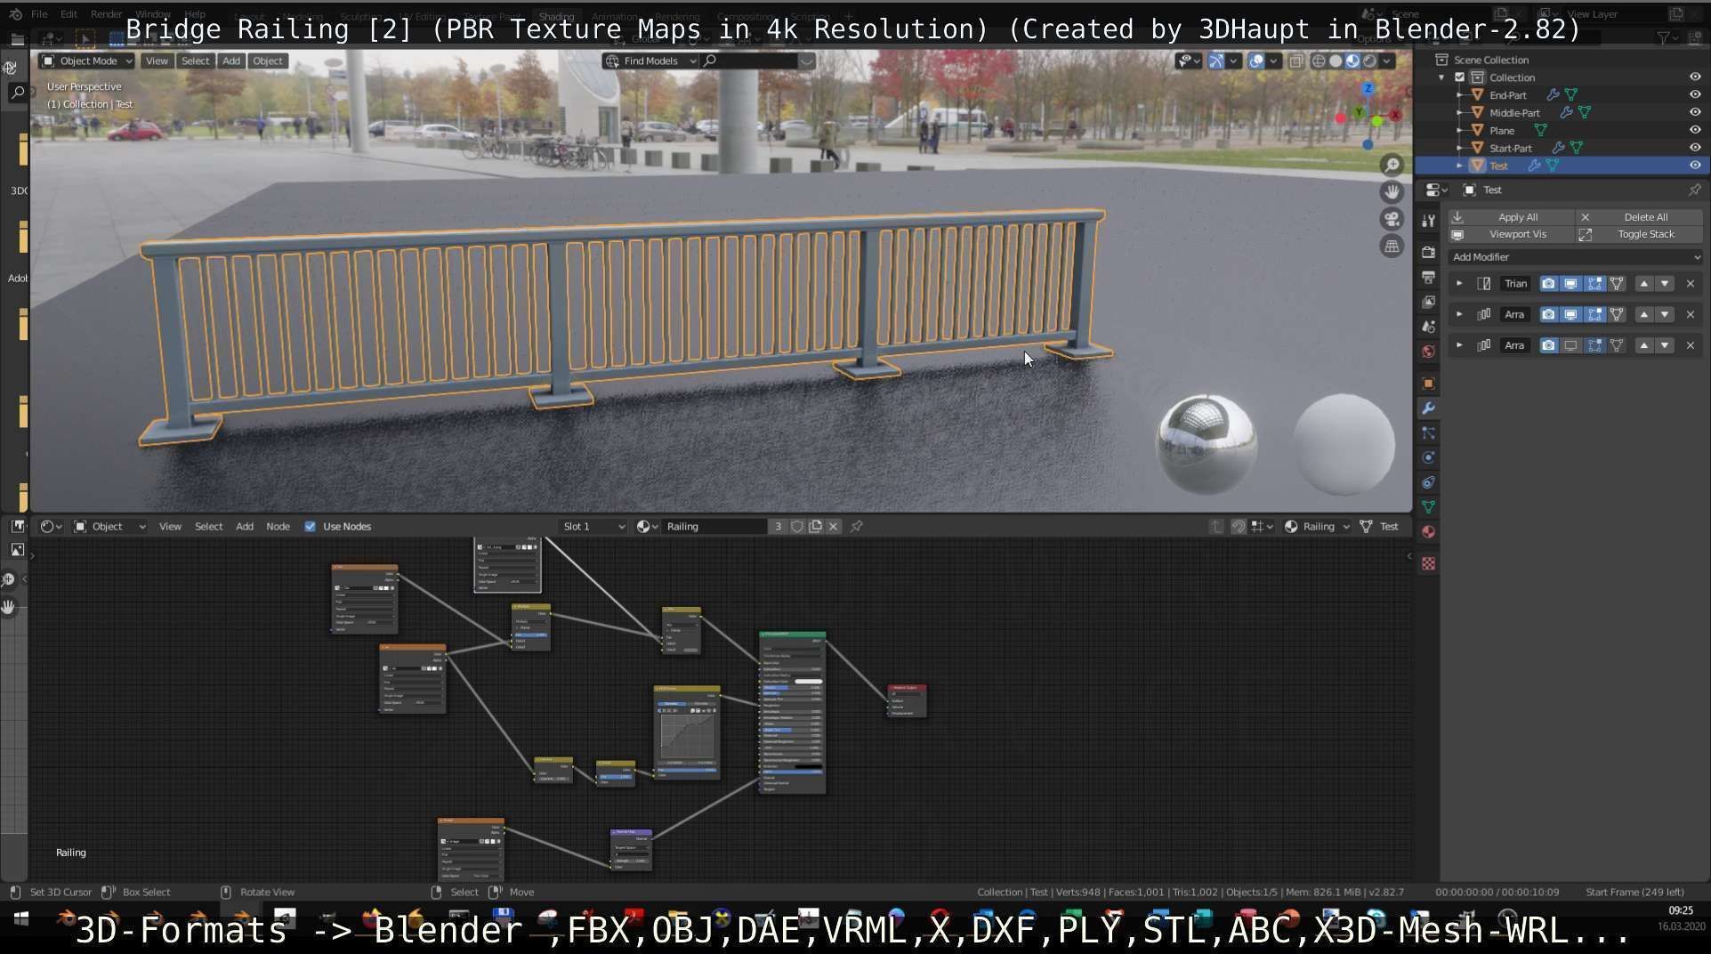Click the Viewport Vis button
This screenshot has width=1711, height=954.
1510,234
